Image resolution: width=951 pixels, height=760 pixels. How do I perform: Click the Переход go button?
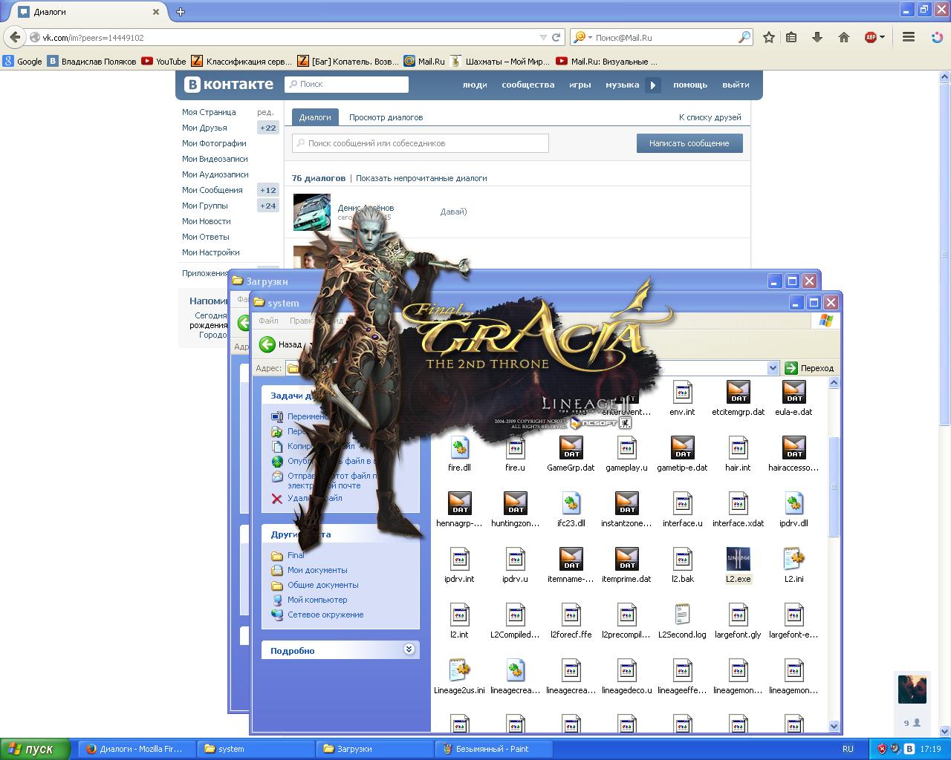tap(810, 368)
